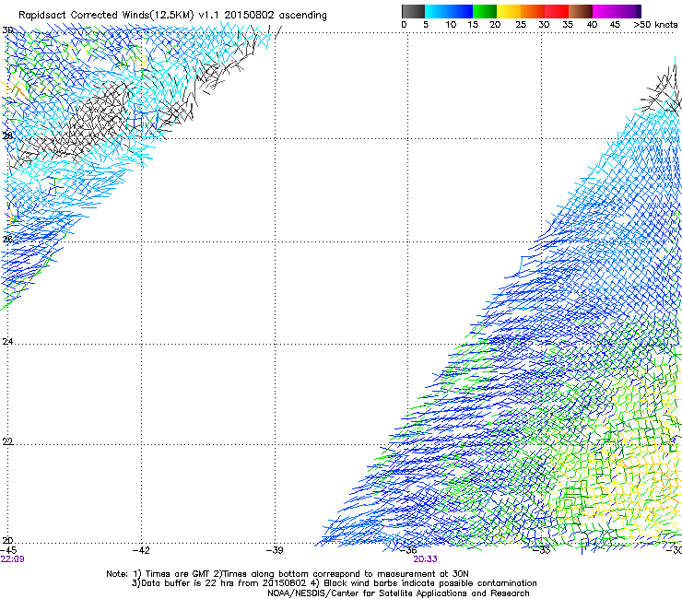Click the '>50 knots' legend label
682x599 pixels.
coord(655,25)
